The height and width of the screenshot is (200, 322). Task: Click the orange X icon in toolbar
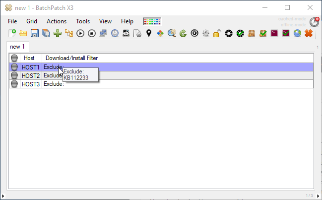309,33
